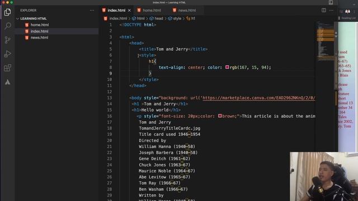The height and width of the screenshot is (201, 358).
Task: Open the Explorer view in activity bar
Action: (x=7, y=12)
